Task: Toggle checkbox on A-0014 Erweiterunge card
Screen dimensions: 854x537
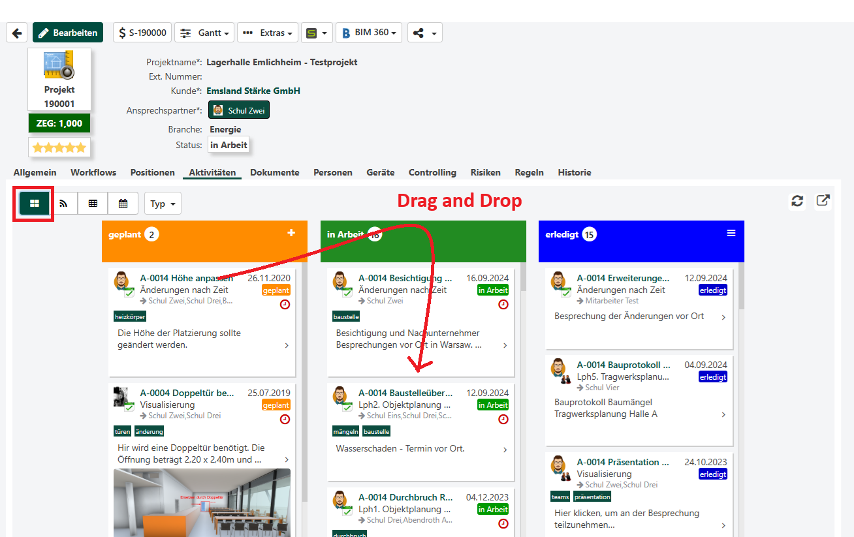Action: [566, 294]
